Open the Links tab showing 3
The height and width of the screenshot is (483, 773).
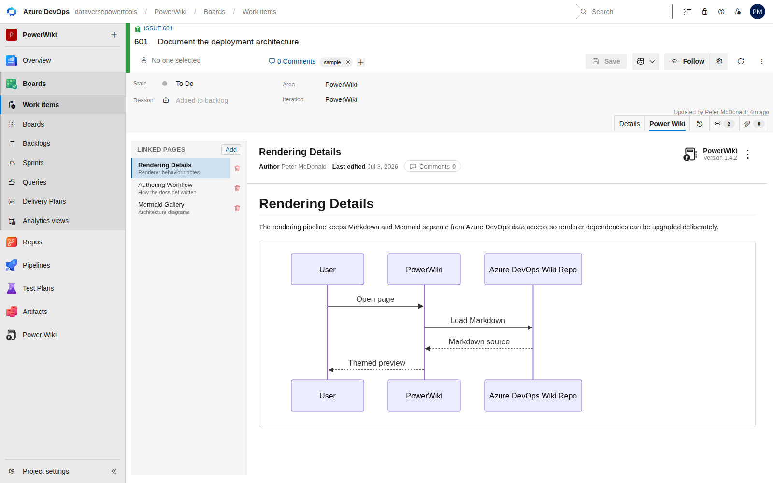724,124
